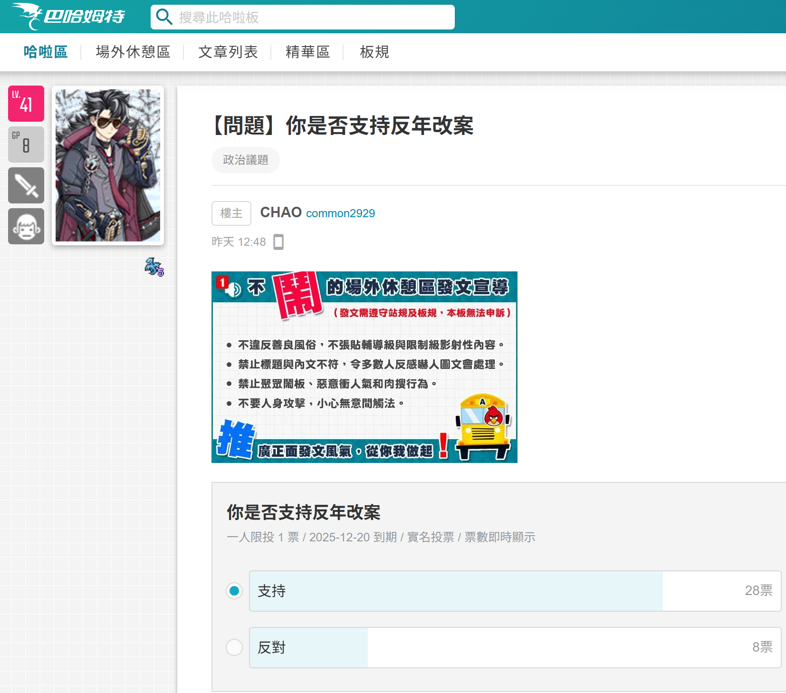Image resolution: width=786 pixels, height=693 pixels.
Task: Select the 反對 radio button
Action: 234,647
